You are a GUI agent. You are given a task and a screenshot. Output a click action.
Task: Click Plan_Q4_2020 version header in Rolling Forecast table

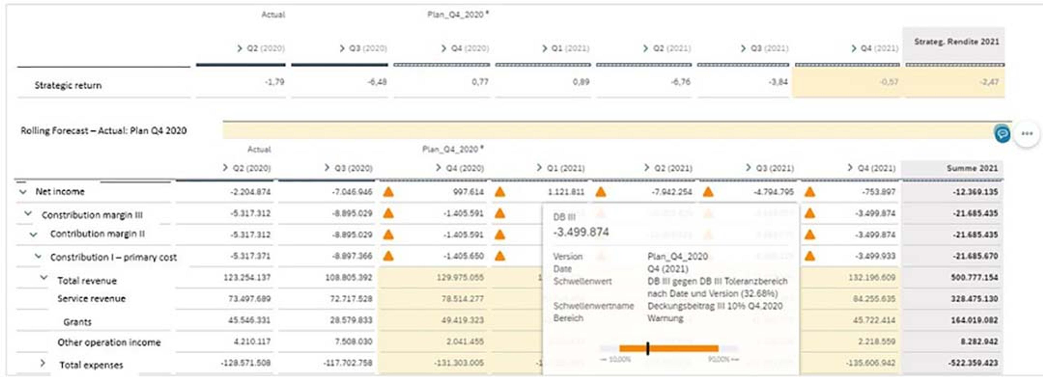pos(453,149)
